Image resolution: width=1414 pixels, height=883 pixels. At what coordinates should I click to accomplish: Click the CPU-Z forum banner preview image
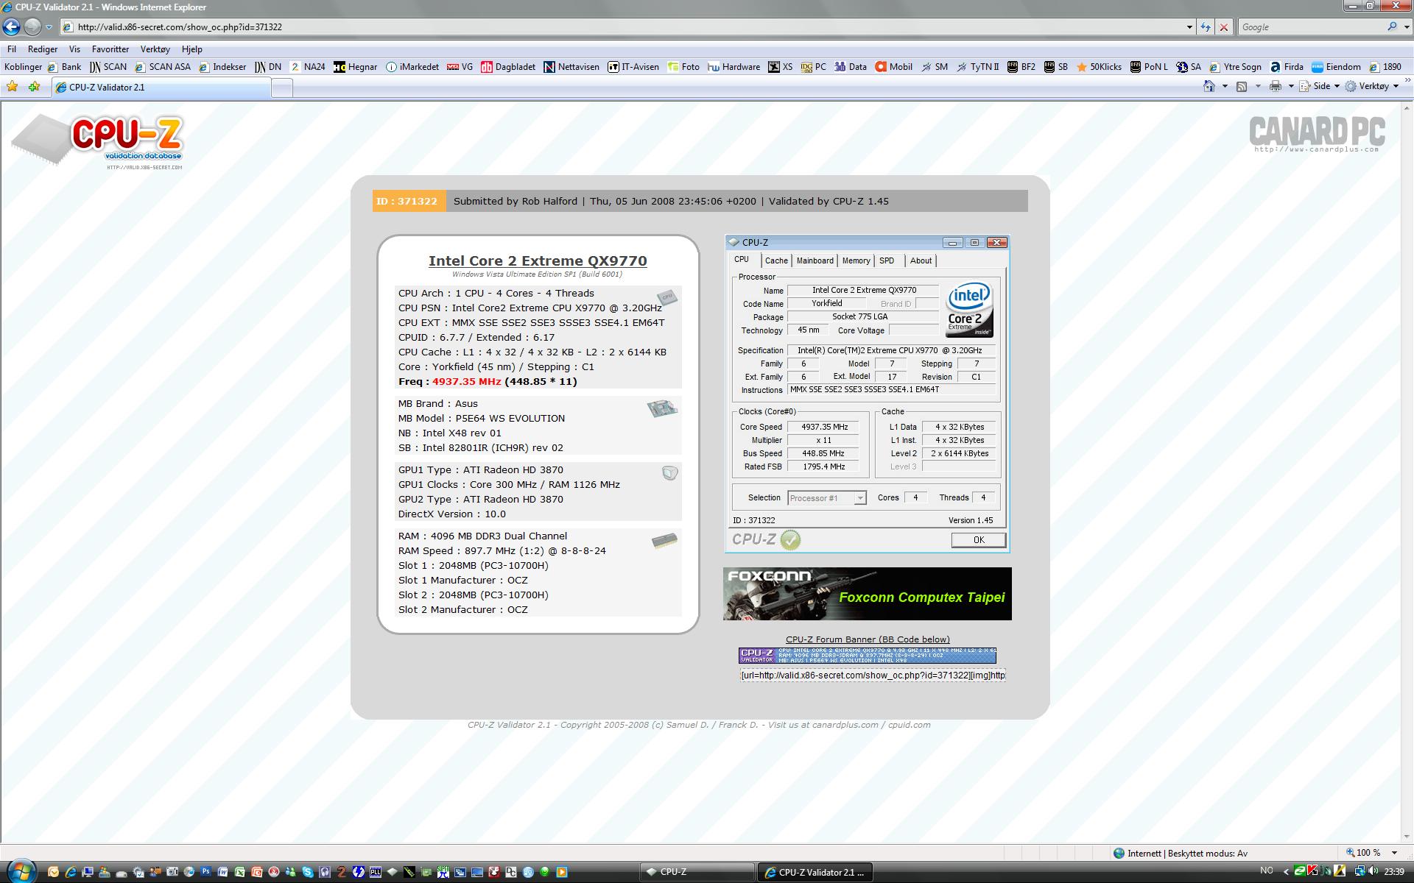(x=868, y=656)
